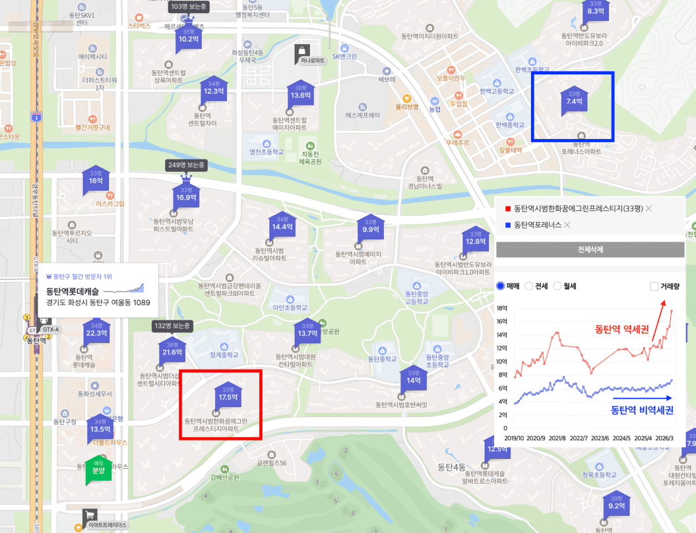Click the 동탄구 월간 방문자 1위 label
Image resolution: width=696 pixels, height=533 pixels.
(79, 276)
